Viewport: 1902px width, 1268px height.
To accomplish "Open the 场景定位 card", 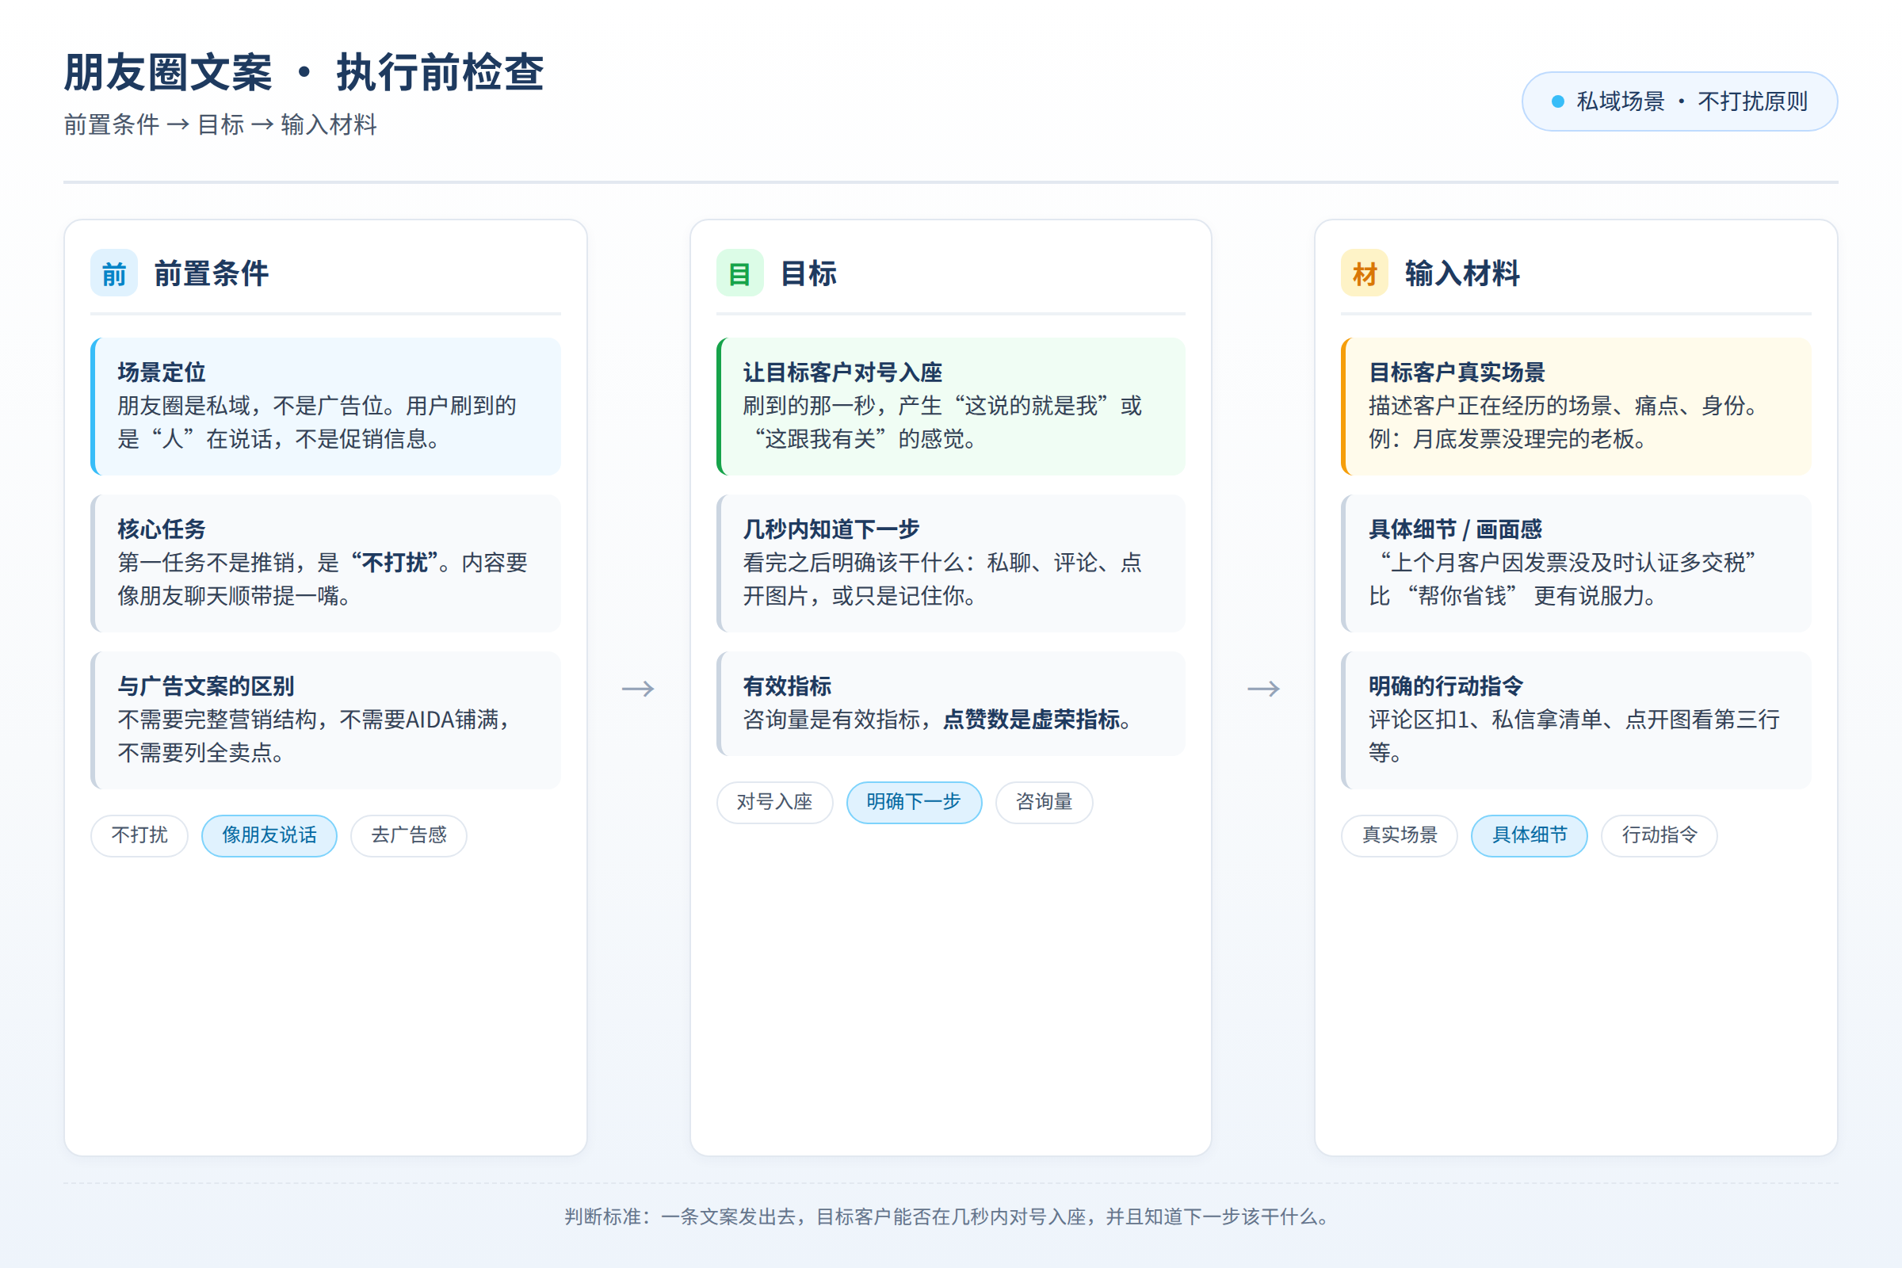I will click(x=326, y=406).
